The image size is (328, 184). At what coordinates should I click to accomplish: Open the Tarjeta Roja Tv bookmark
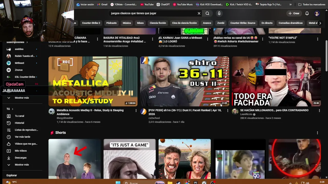pyautogui.click(x=268, y=4)
